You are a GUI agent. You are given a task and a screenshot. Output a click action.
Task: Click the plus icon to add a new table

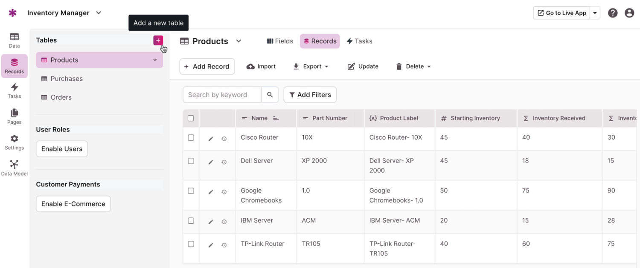(x=158, y=40)
